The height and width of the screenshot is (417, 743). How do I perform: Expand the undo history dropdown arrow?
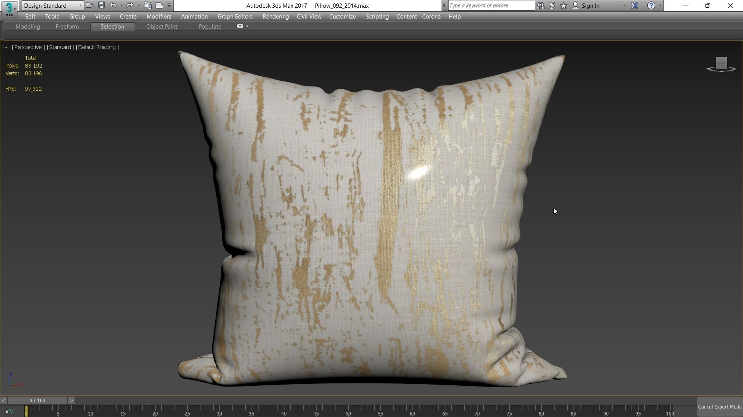122,5
